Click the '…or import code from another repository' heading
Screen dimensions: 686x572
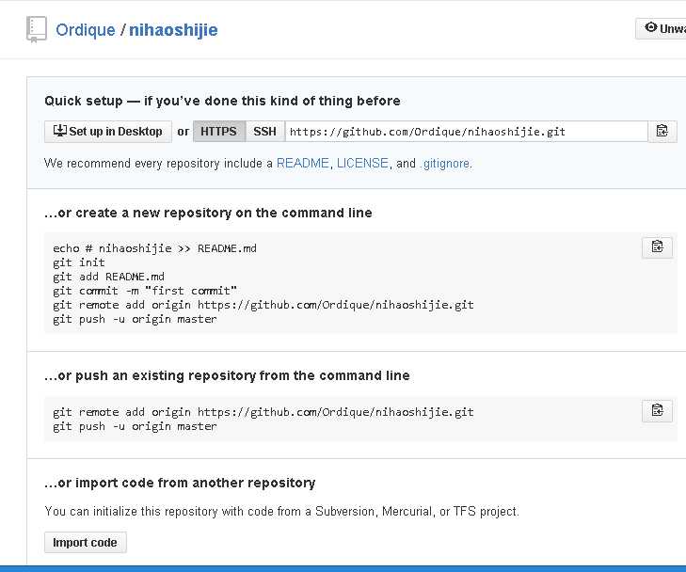pyautogui.click(x=180, y=483)
